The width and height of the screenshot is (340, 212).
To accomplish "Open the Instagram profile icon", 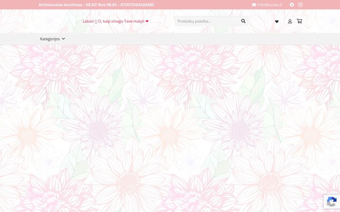I will 300,5.
